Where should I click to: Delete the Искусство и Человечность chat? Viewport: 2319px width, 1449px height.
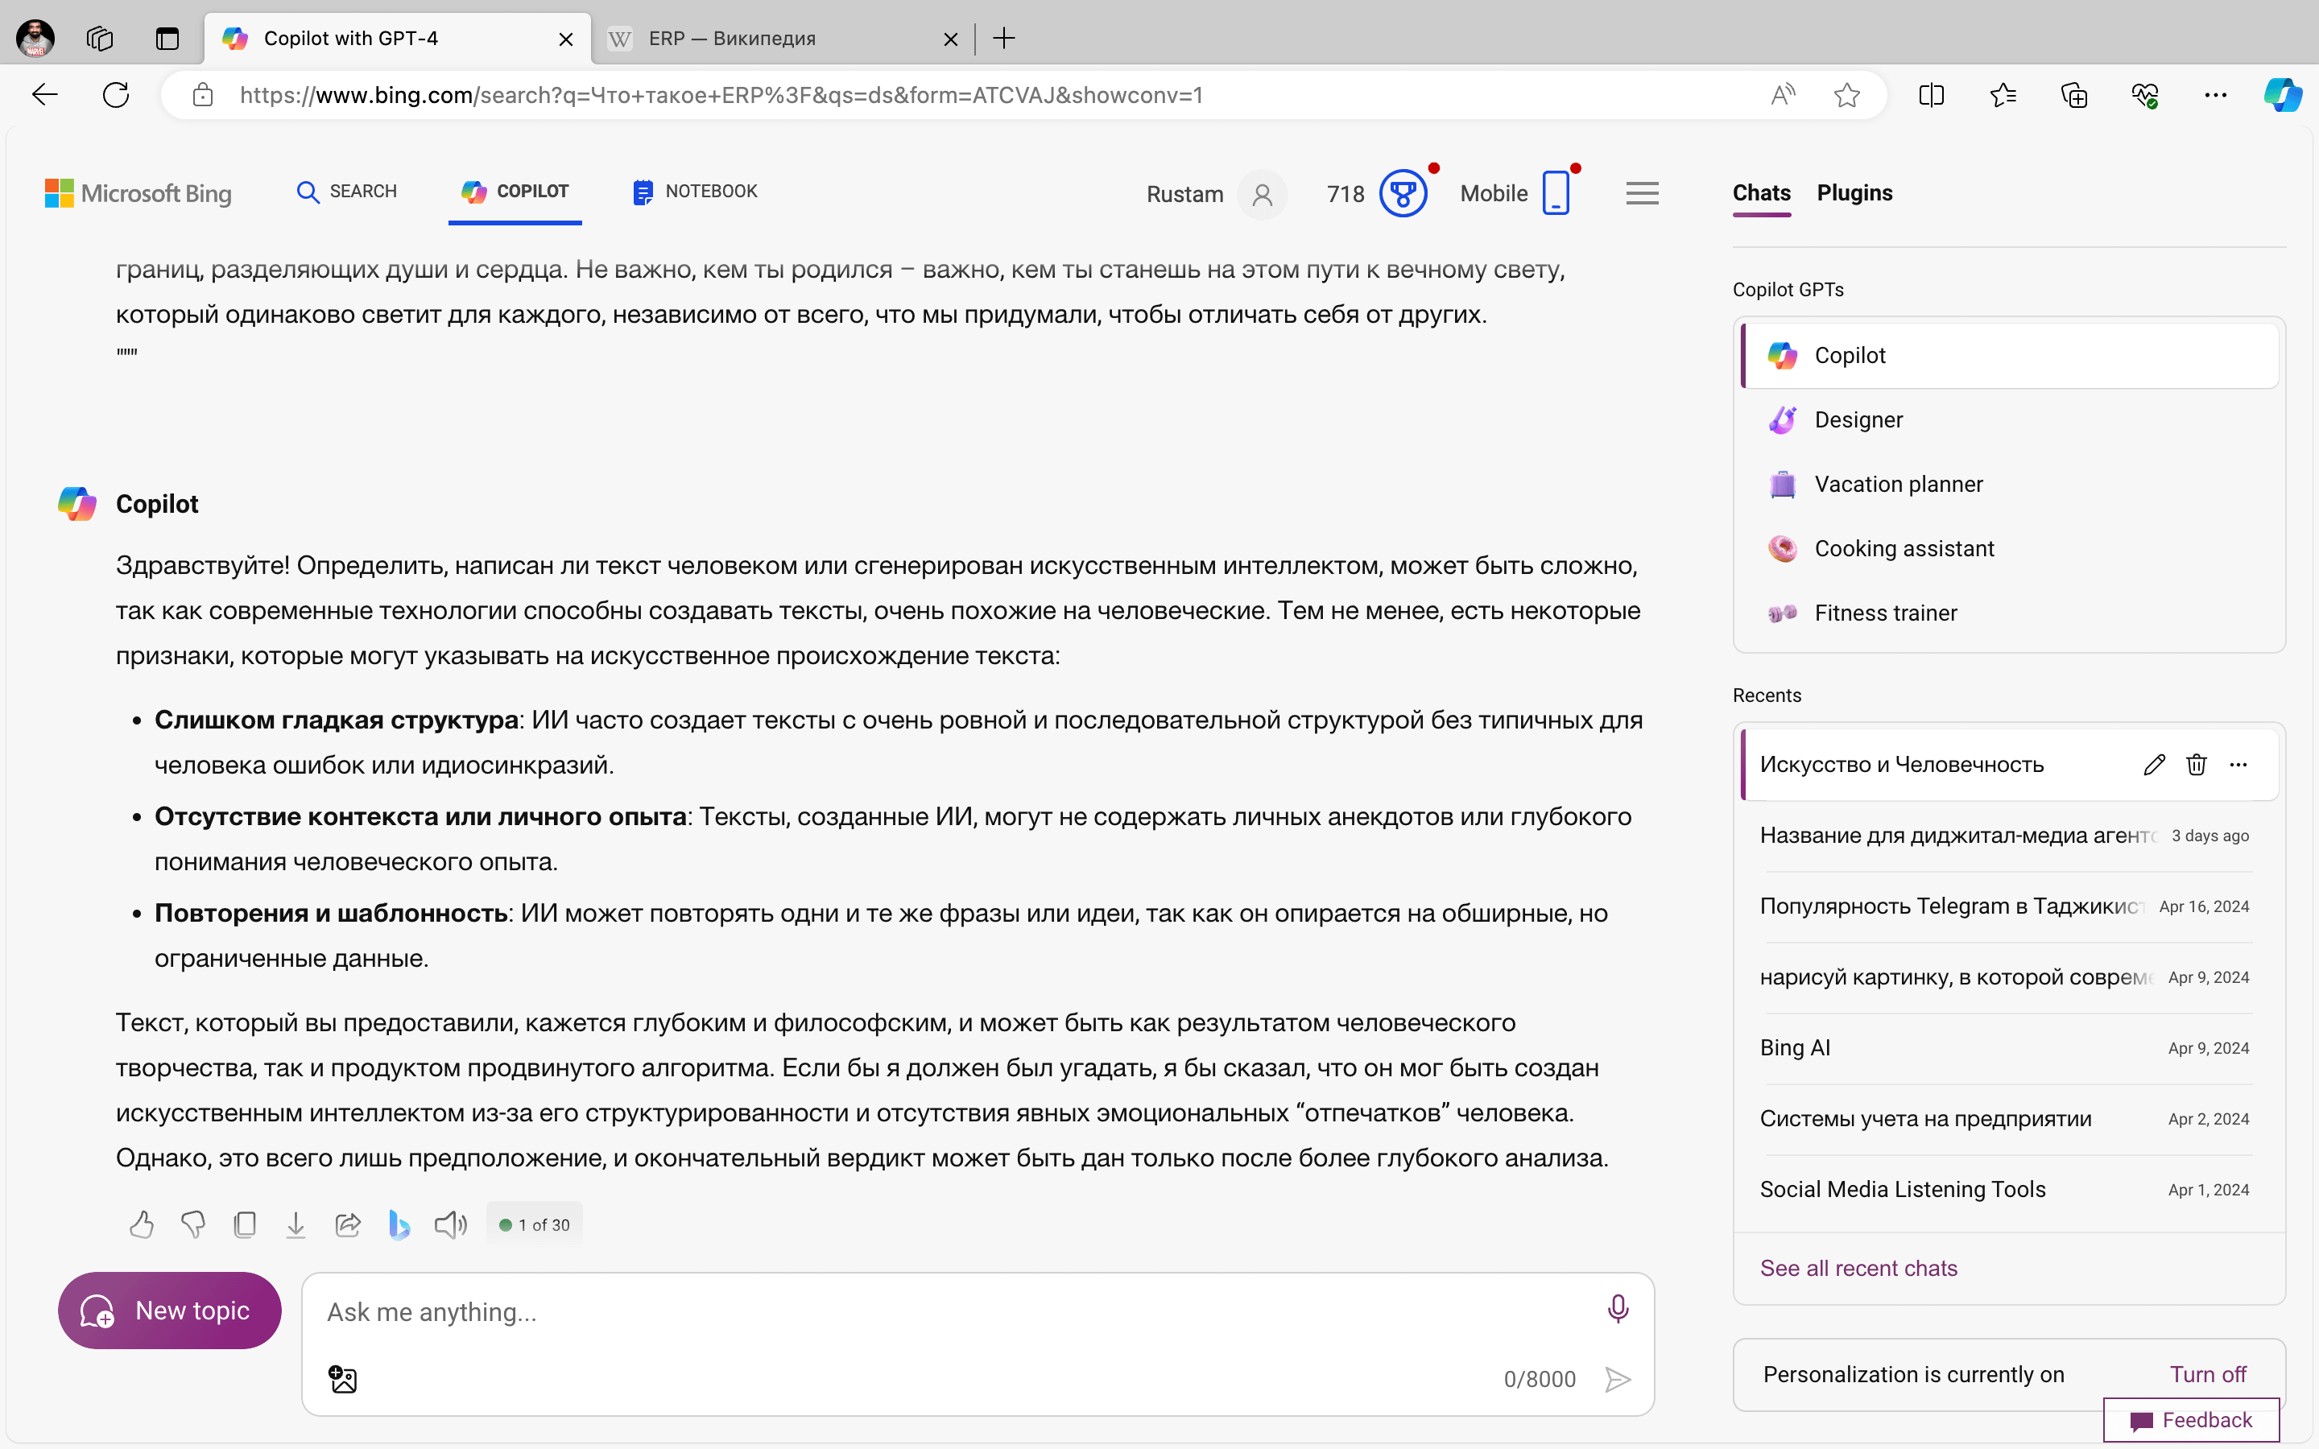tap(2197, 764)
